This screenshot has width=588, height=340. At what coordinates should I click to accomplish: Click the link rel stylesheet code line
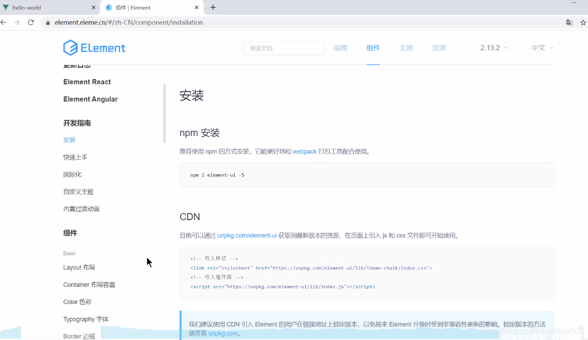pyautogui.click(x=311, y=268)
